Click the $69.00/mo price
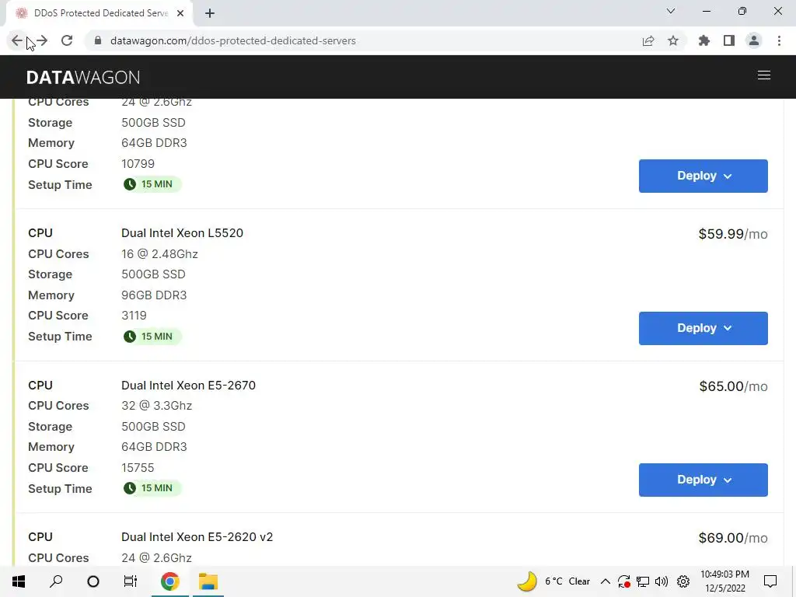The height and width of the screenshot is (597, 796). coord(733,538)
